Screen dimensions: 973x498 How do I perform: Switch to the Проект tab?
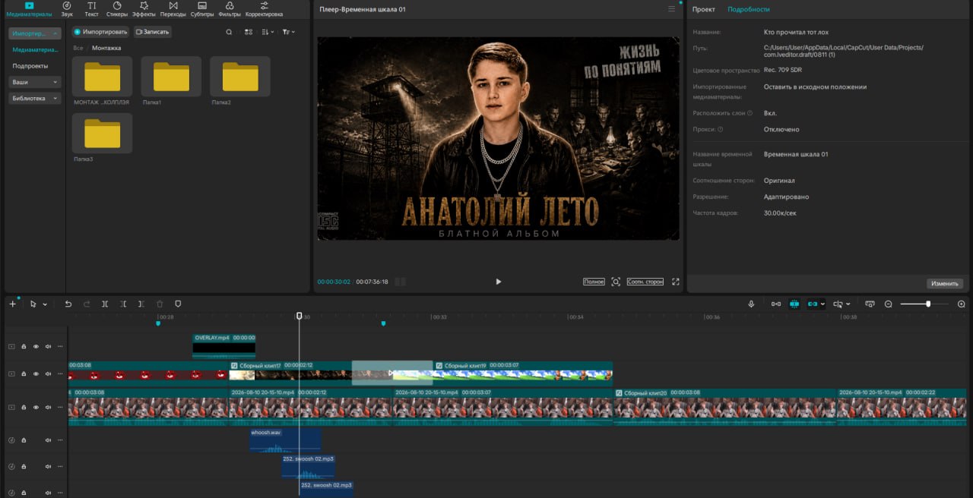click(704, 9)
